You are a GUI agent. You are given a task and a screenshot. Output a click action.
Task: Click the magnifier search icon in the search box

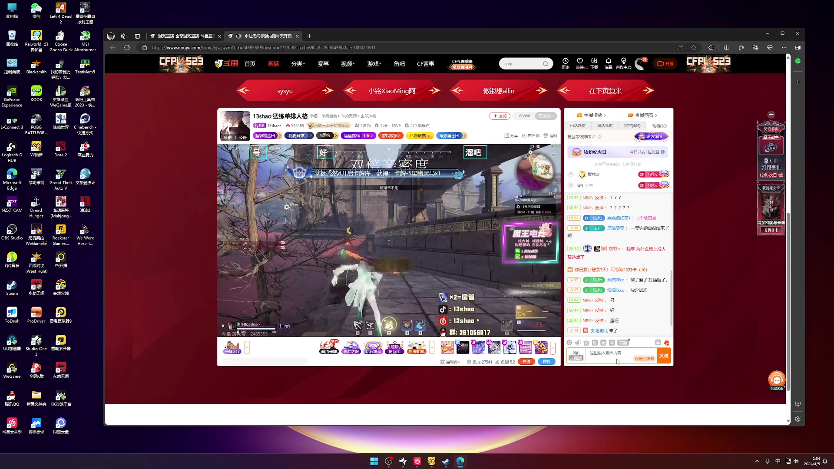click(x=545, y=64)
